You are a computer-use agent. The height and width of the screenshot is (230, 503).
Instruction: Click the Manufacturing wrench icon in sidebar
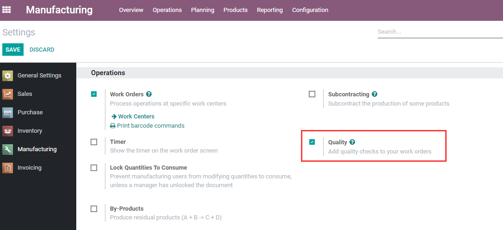pyautogui.click(x=8, y=149)
